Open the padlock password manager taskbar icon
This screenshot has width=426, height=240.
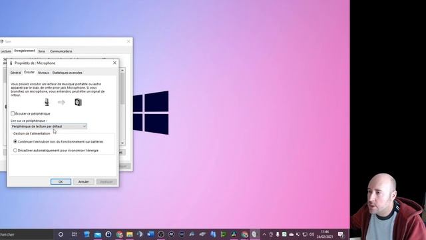108,234
